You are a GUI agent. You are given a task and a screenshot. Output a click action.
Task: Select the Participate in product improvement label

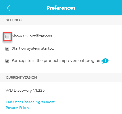tap(56, 61)
